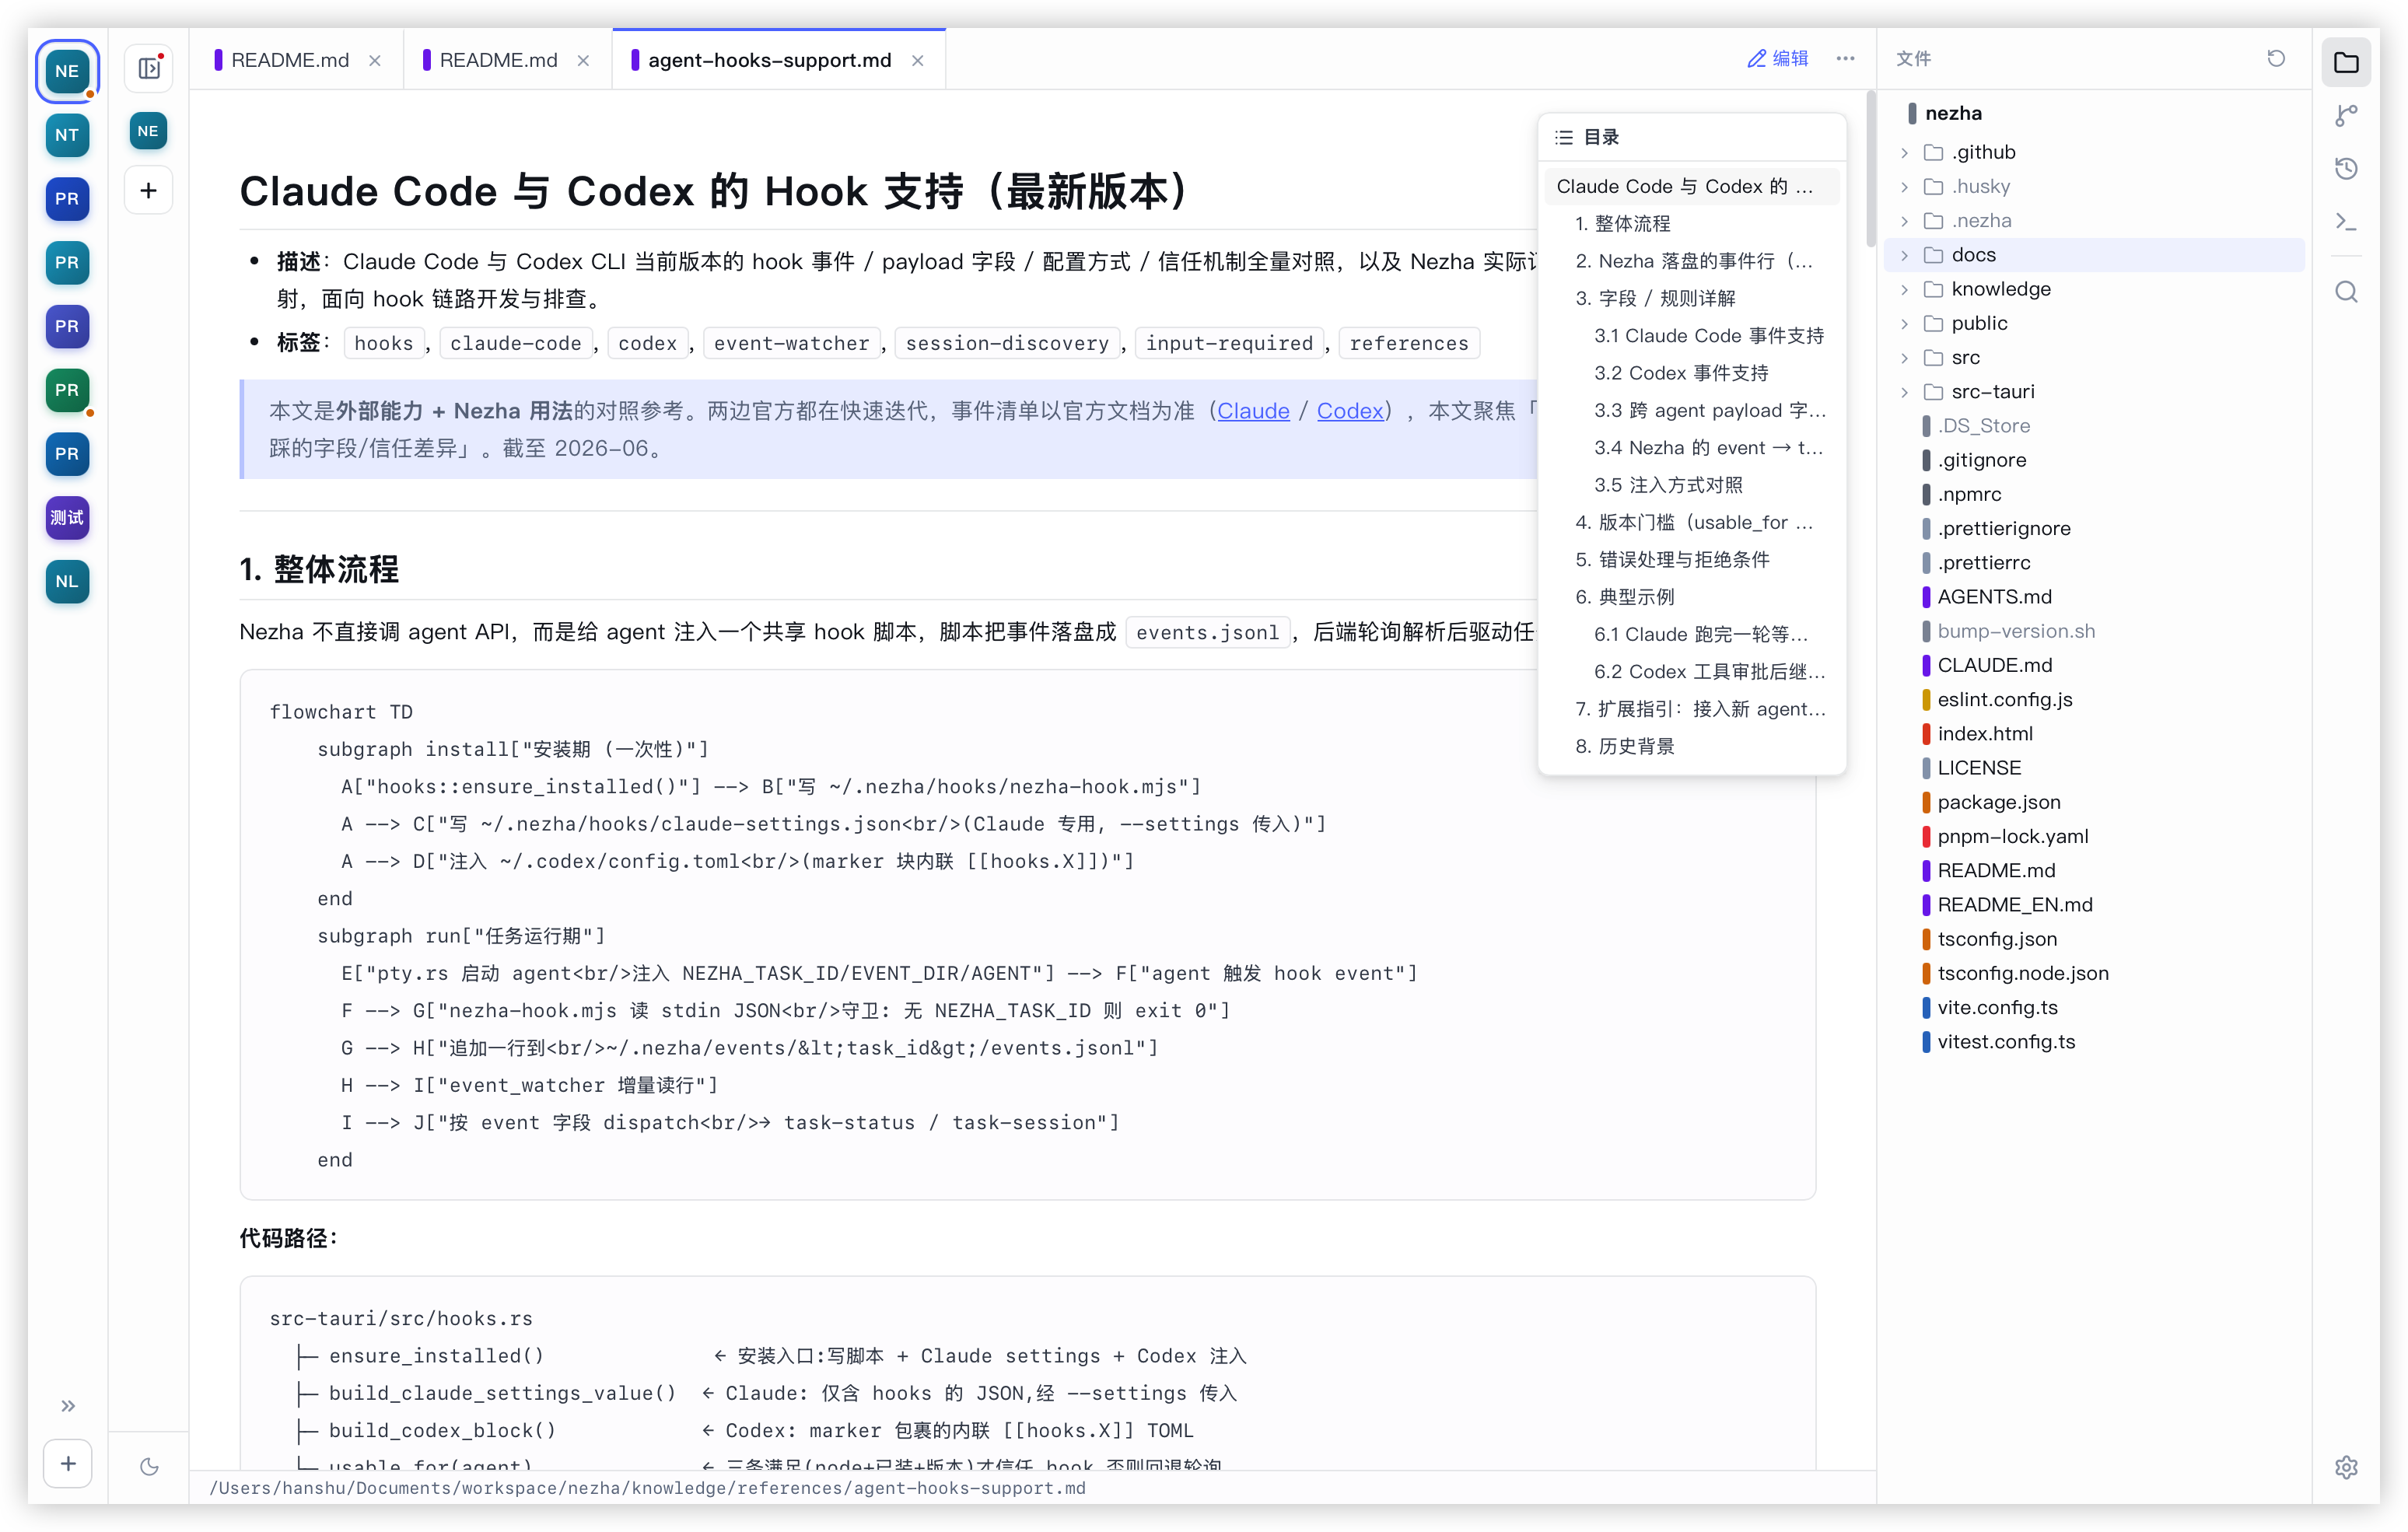Click file path in status bar
Screen dimensions: 2408x1532
pos(647,1488)
